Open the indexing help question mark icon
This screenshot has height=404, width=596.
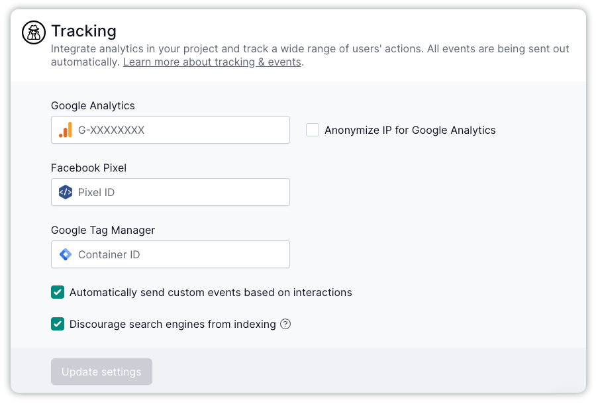[x=285, y=324]
